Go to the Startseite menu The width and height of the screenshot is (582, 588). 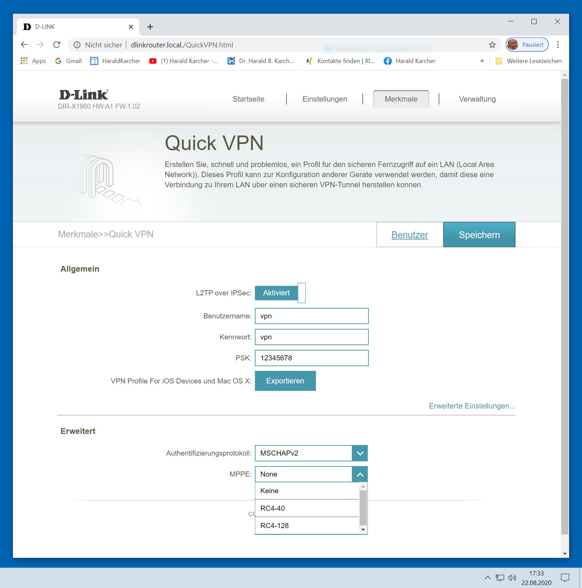[x=248, y=99]
